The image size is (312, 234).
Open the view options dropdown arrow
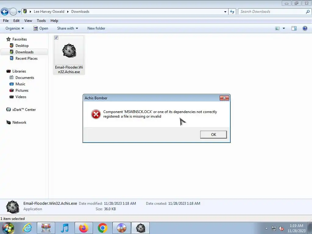[x=284, y=28]
